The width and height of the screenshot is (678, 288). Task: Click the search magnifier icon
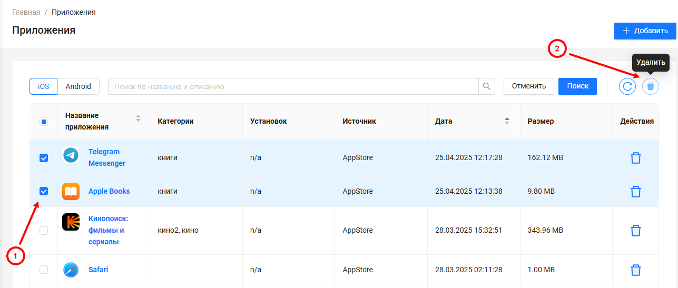click(486, 86)
